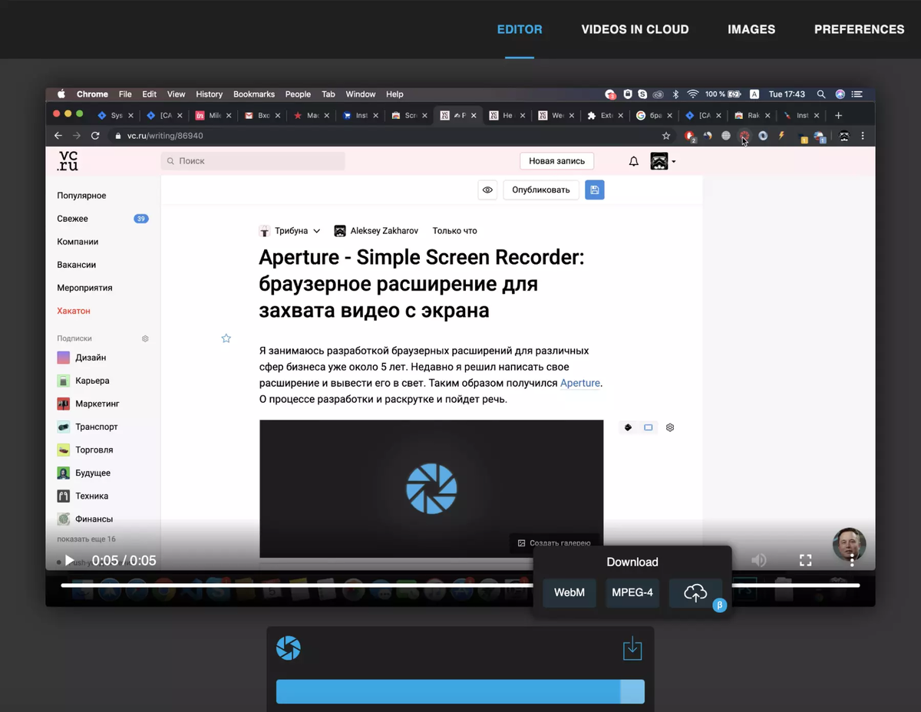
Task: Click the Apple menu icon in the recording
Action: coord(61,94)
